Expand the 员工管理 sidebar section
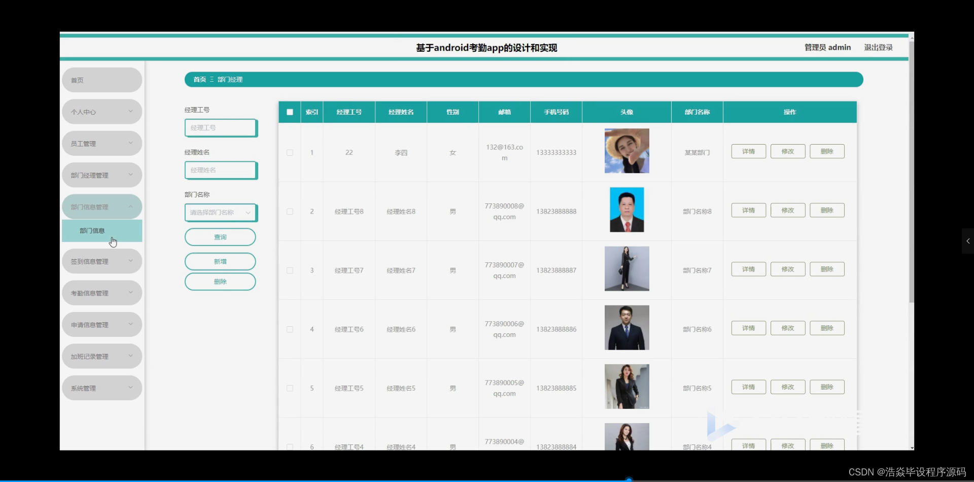The image size is (974, 482). (101, 143)
